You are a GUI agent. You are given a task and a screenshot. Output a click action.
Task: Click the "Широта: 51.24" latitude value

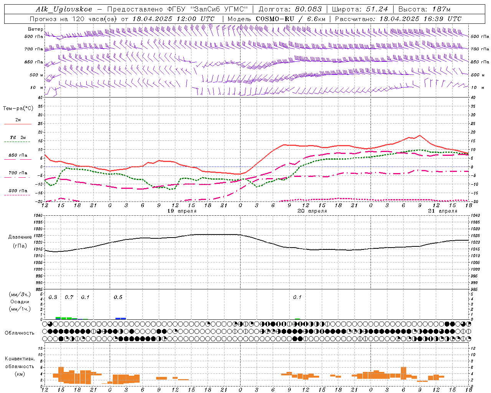click(x=360, y=9)
